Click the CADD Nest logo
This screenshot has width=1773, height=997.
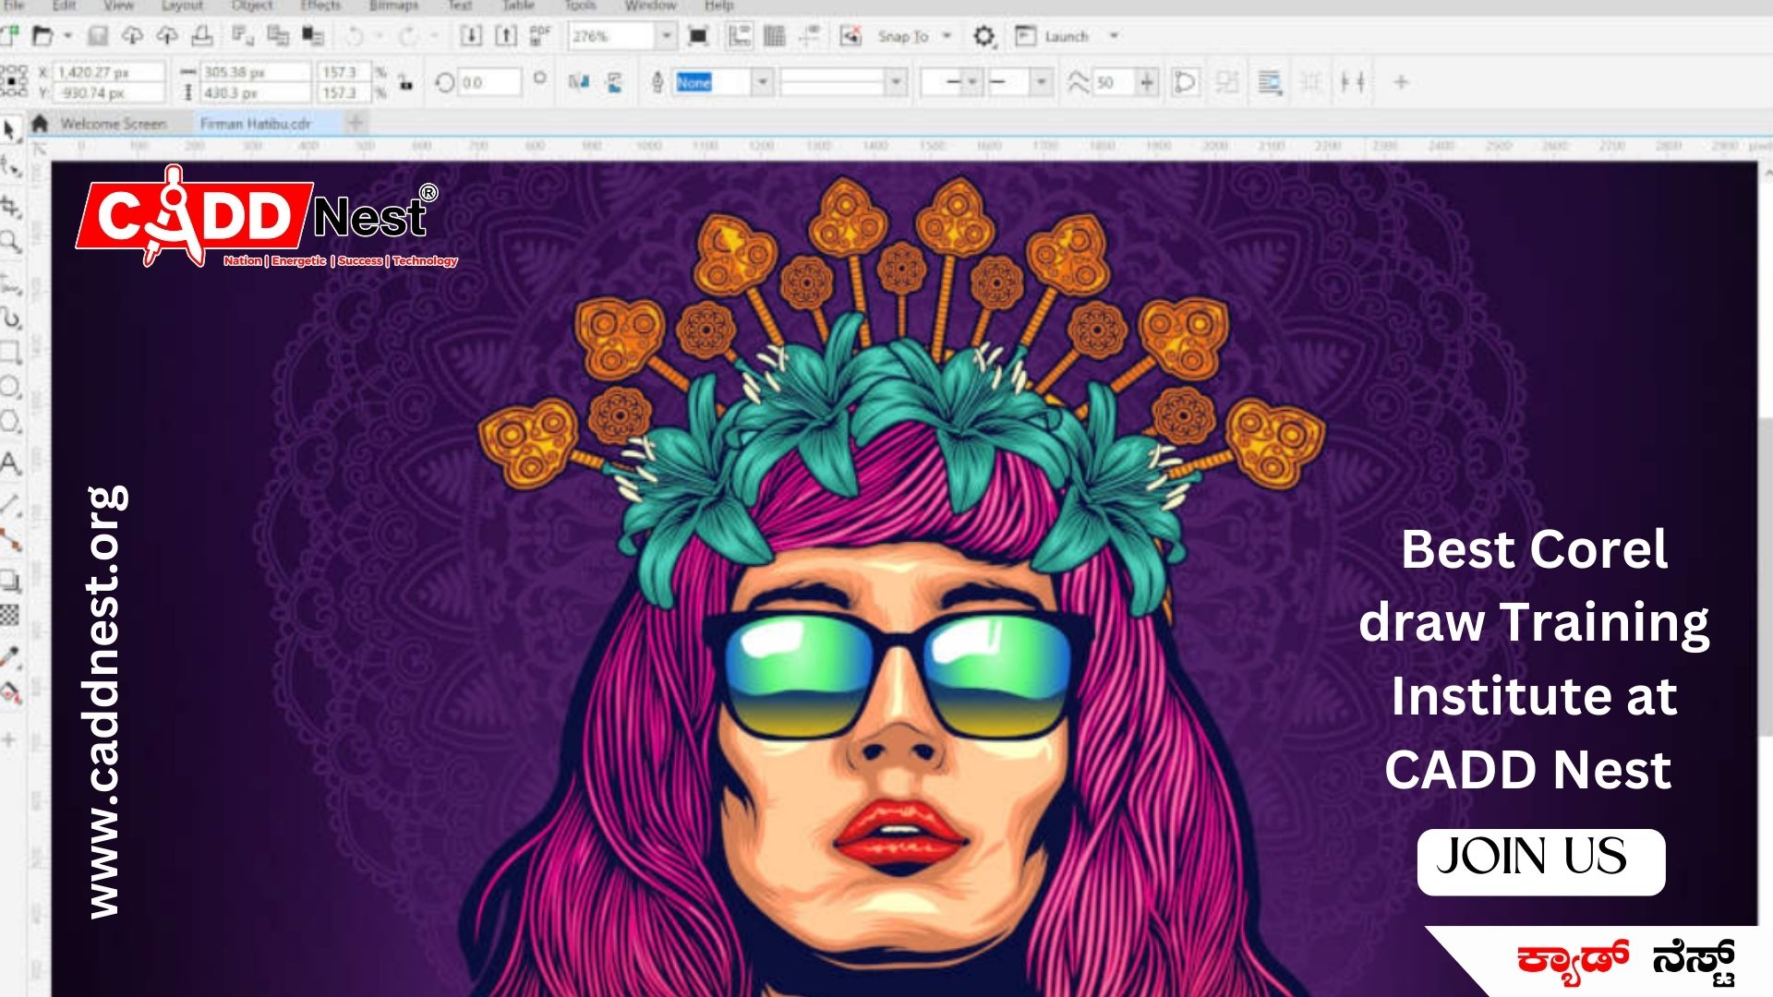point(266,219)
